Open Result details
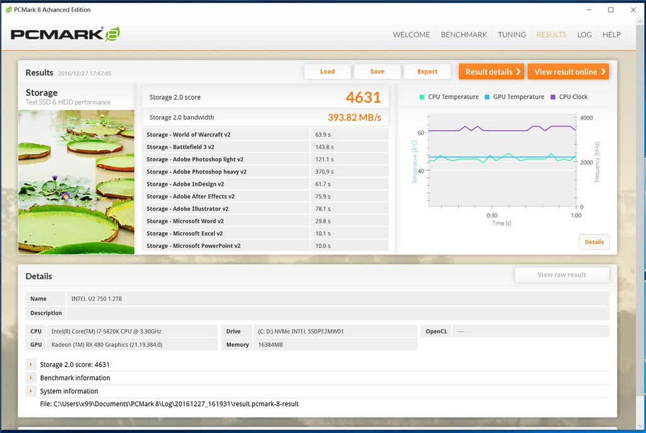This screenshot has height=433, width=646. [x=491, y=72]
